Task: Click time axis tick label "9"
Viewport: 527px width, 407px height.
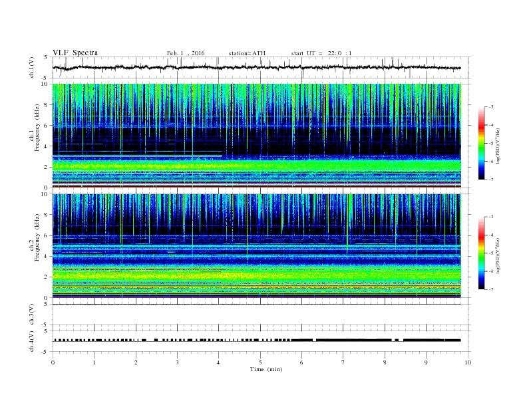Action: 426,362
